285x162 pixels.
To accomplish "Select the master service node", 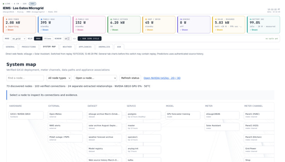I will point(144,127).
